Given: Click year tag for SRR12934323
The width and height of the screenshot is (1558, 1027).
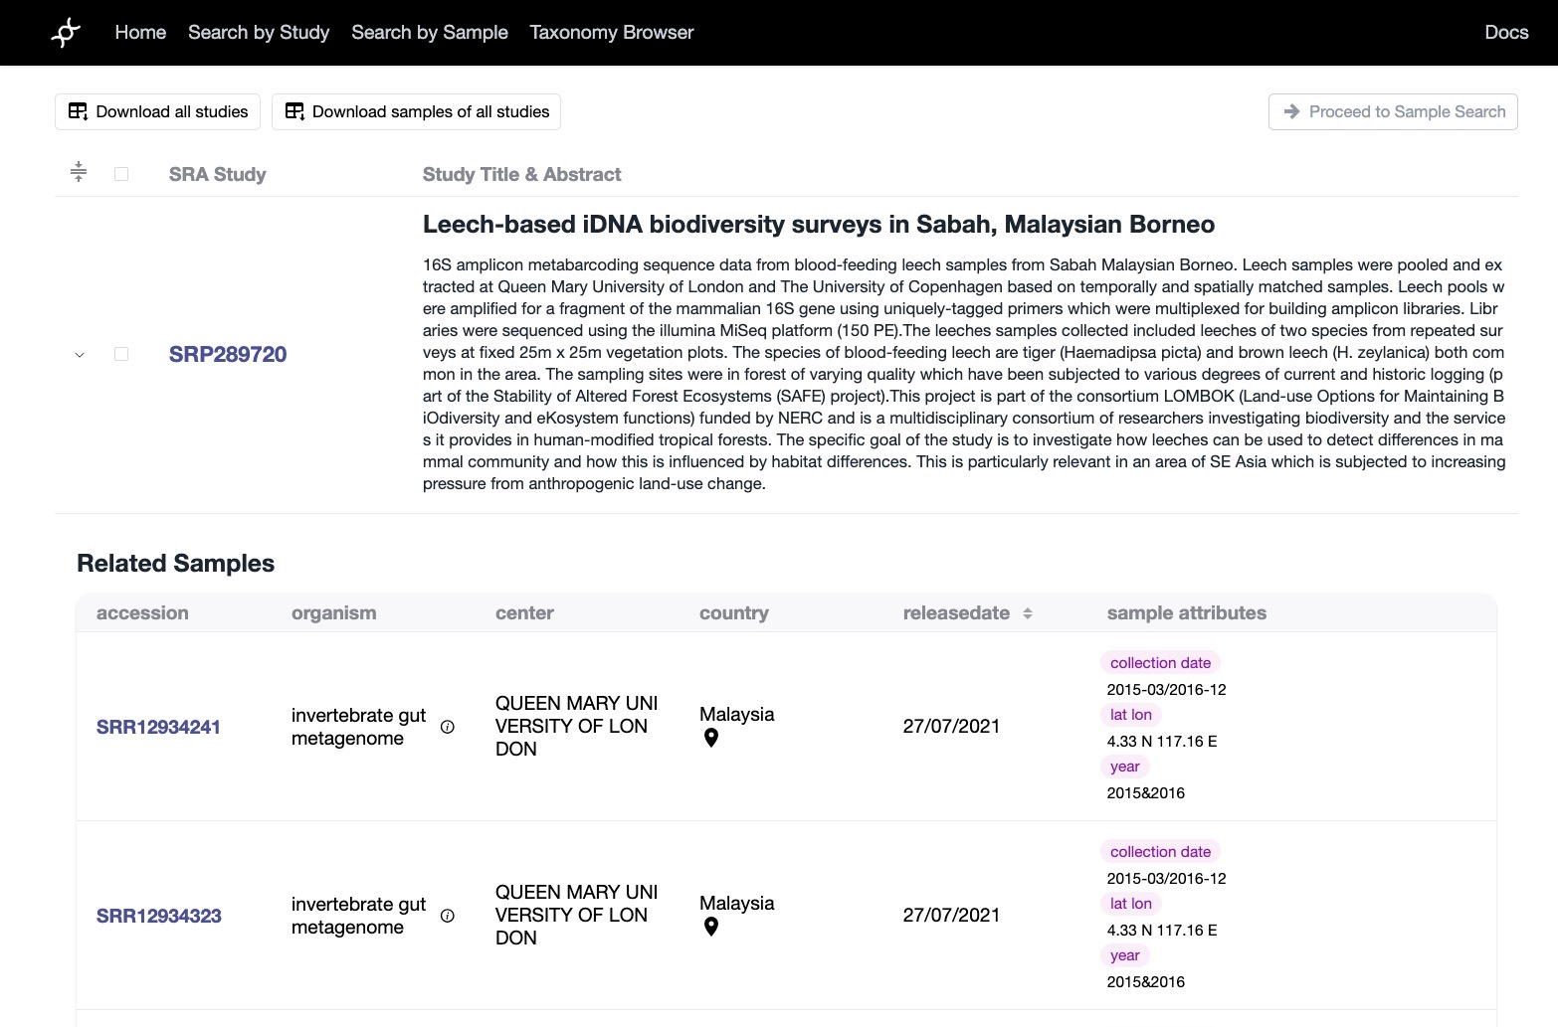Looking at the screenshot, I should [x=1125, y=955].
